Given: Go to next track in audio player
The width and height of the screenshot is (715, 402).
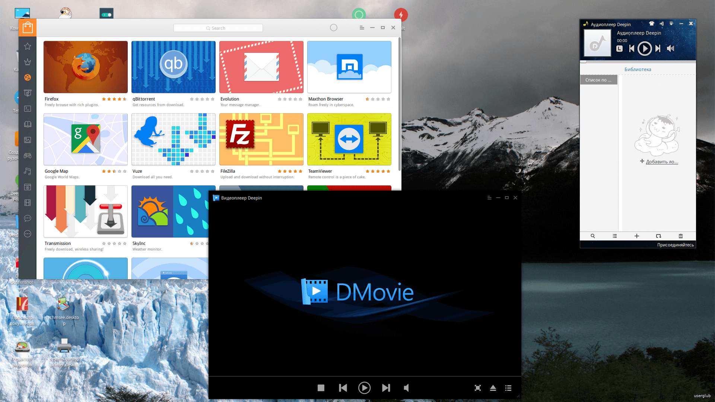Looking at the screenshot, I should point(658,48).
